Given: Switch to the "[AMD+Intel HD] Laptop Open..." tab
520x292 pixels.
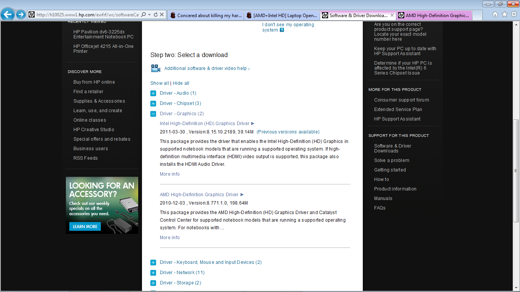Looking at the screenshot, I should pyautogui.click(x=282, y=16).
